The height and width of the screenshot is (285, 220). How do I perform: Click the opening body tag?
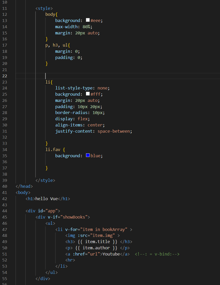(23, 193)
